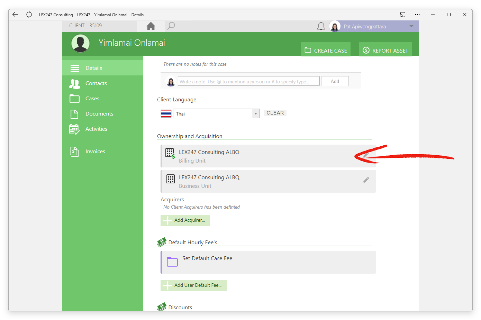The image size is (481, 320).
Task: Edit the Business Unit entry
Action: (x=366, y=180)
